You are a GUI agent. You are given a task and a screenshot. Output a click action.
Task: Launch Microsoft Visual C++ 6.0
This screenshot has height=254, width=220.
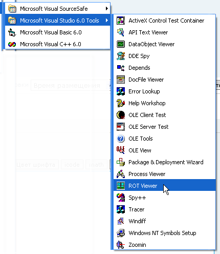coord(58,44)
